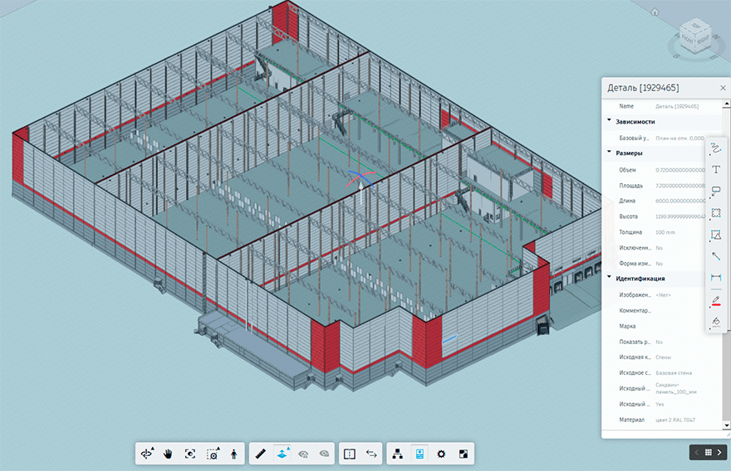
Task: Click the show all objects eye icon
Action: (x=325, y=454)
